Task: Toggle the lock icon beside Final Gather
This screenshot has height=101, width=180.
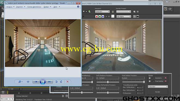Action: click(149, 81)
